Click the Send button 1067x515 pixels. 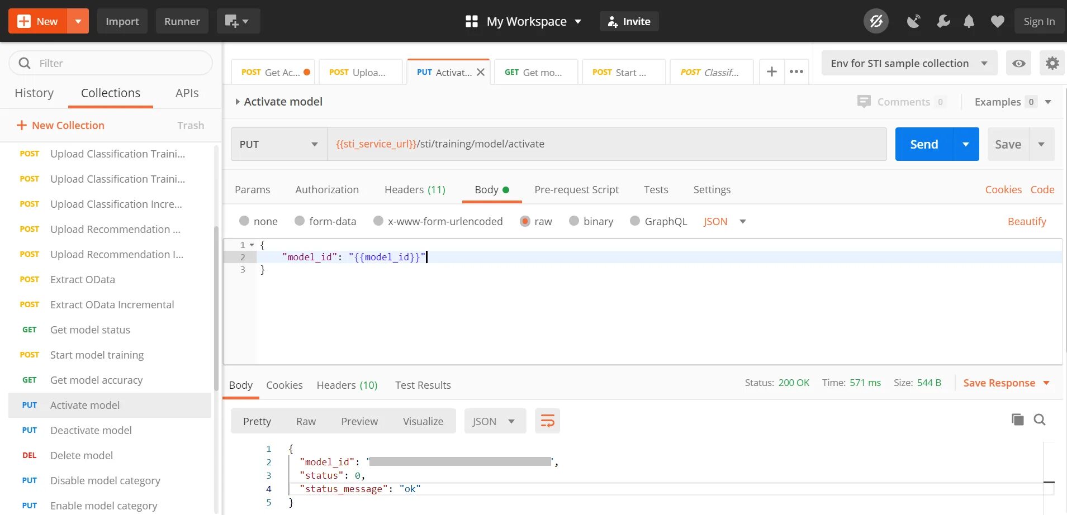tap(924, 144)
